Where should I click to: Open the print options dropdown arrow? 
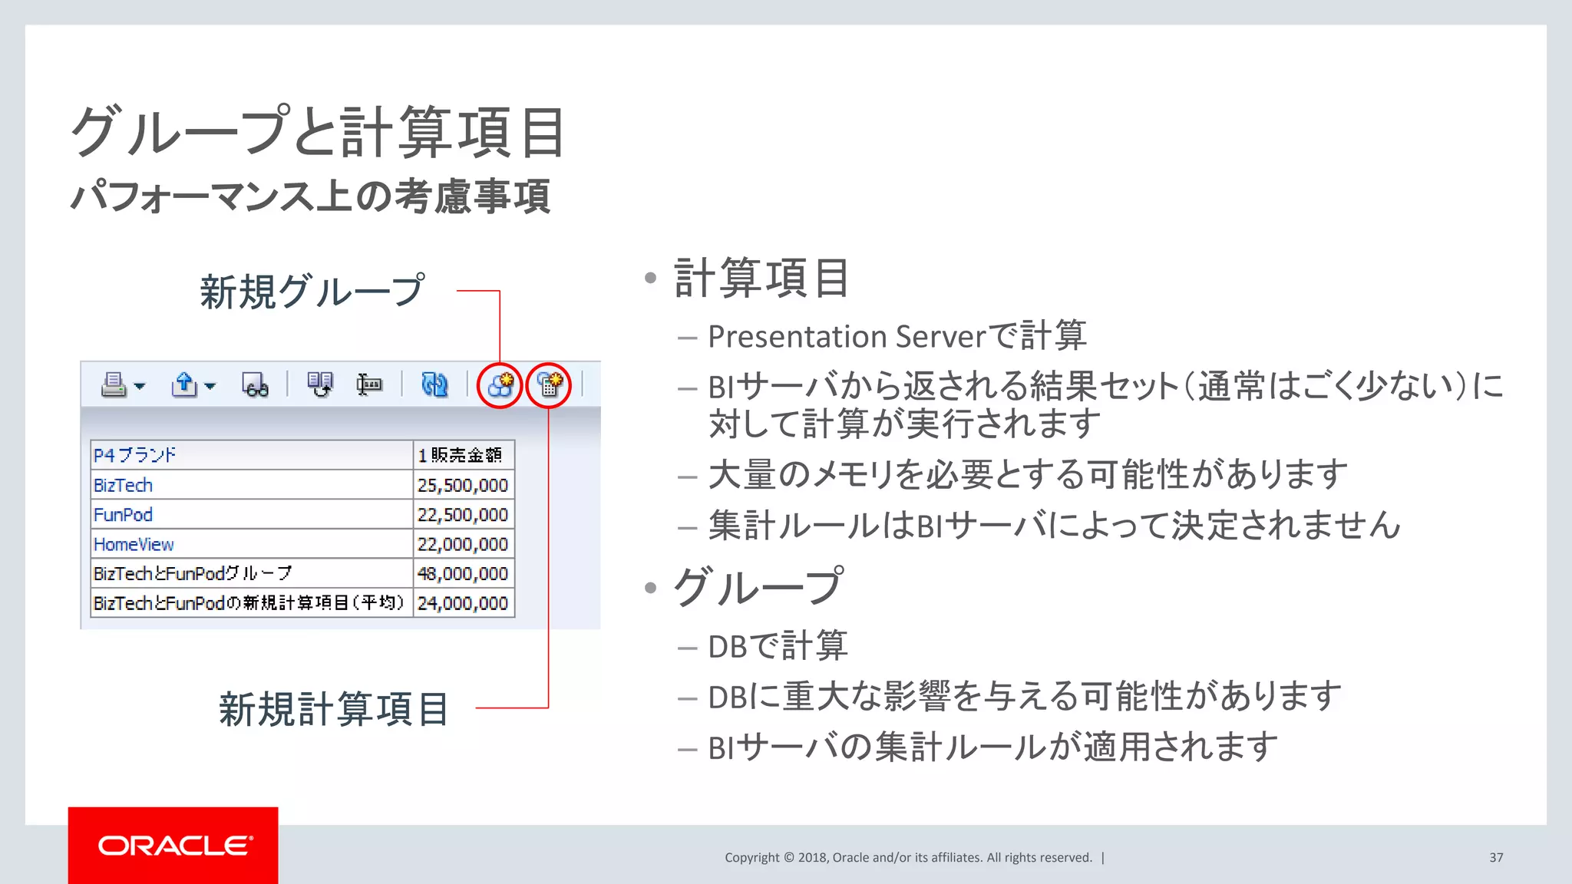[140, 386]
